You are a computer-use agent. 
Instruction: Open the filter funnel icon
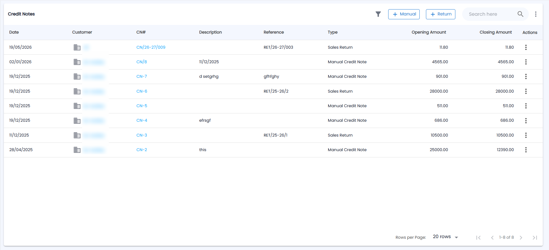click(378, 14)
